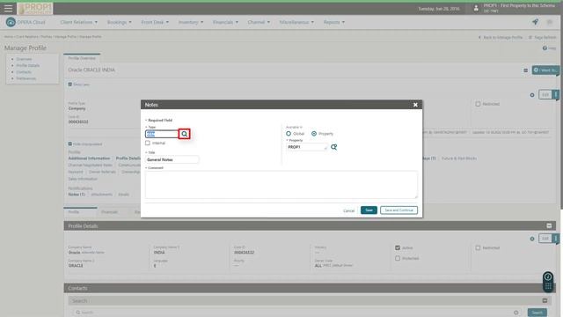
Task: Expand the Reports menu
Action: 334,22
